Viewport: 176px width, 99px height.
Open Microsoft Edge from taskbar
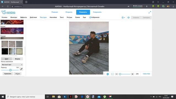coord(82,97)
